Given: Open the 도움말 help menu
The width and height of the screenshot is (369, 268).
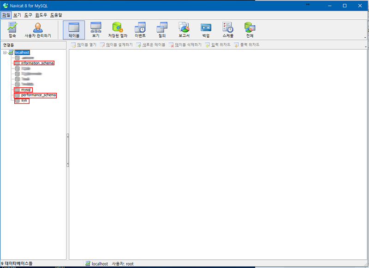Looking at the screenshot, I should [56, 15].
